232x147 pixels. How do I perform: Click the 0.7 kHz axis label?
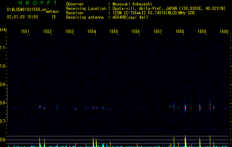click(x=3, y=121)
